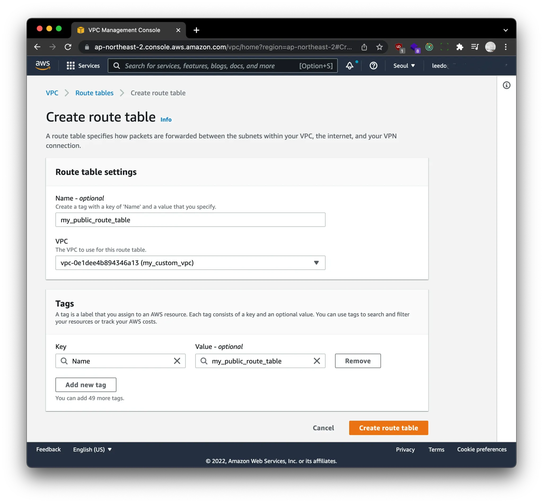Bookmark this page with the star icon
The height and width of the screenshot is (503, 543).
[379, 47]
